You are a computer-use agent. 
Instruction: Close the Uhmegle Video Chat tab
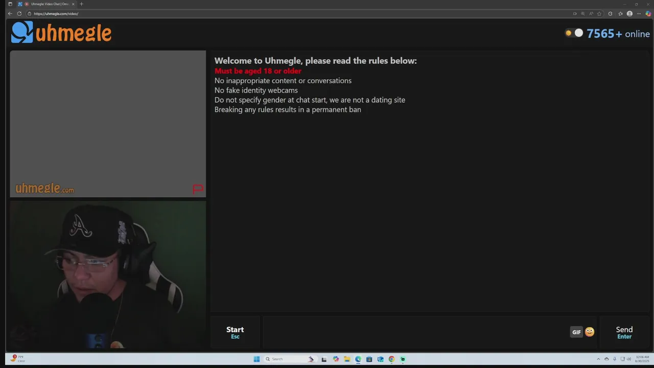73,4
